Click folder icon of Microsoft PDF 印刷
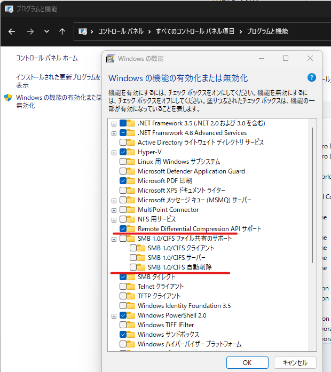This screenshot has width=331, height=372. coord(131,181)
